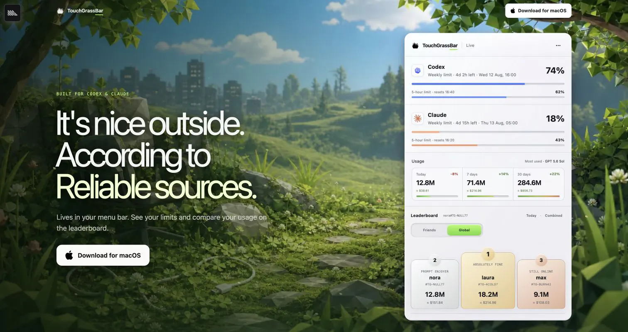The image size is (628, 332).
Task: Click the Codex weekly limit progress bar
Action: point(488,84)
